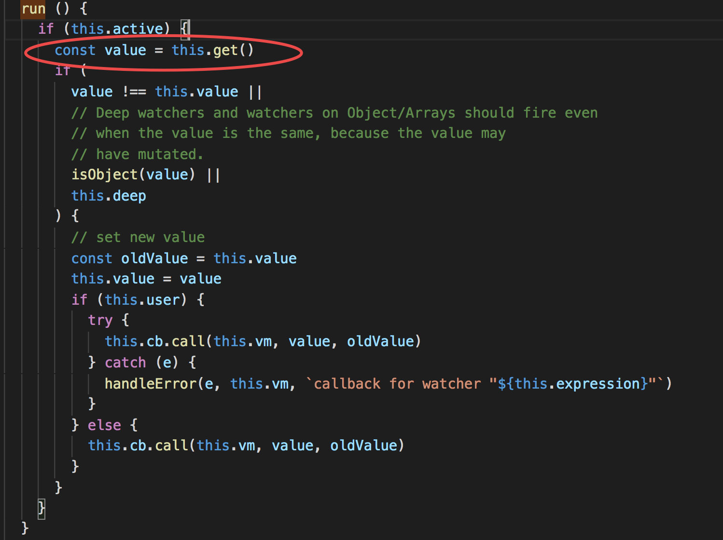The height and width of the screenshot is (540, 723).
Task: Click 'this.cb.call' inside try block
Action: [155, 341]
